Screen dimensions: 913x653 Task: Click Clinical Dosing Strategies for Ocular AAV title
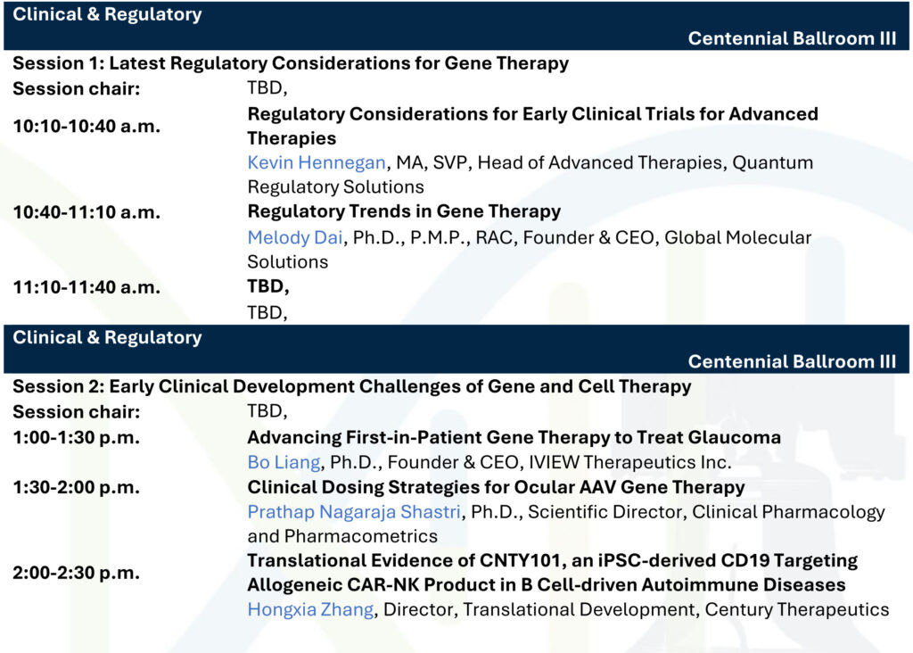[x=496, y=488]
